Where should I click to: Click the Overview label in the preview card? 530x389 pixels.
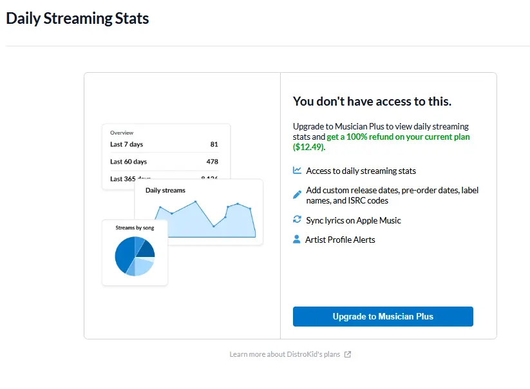[x=122, y=133]
